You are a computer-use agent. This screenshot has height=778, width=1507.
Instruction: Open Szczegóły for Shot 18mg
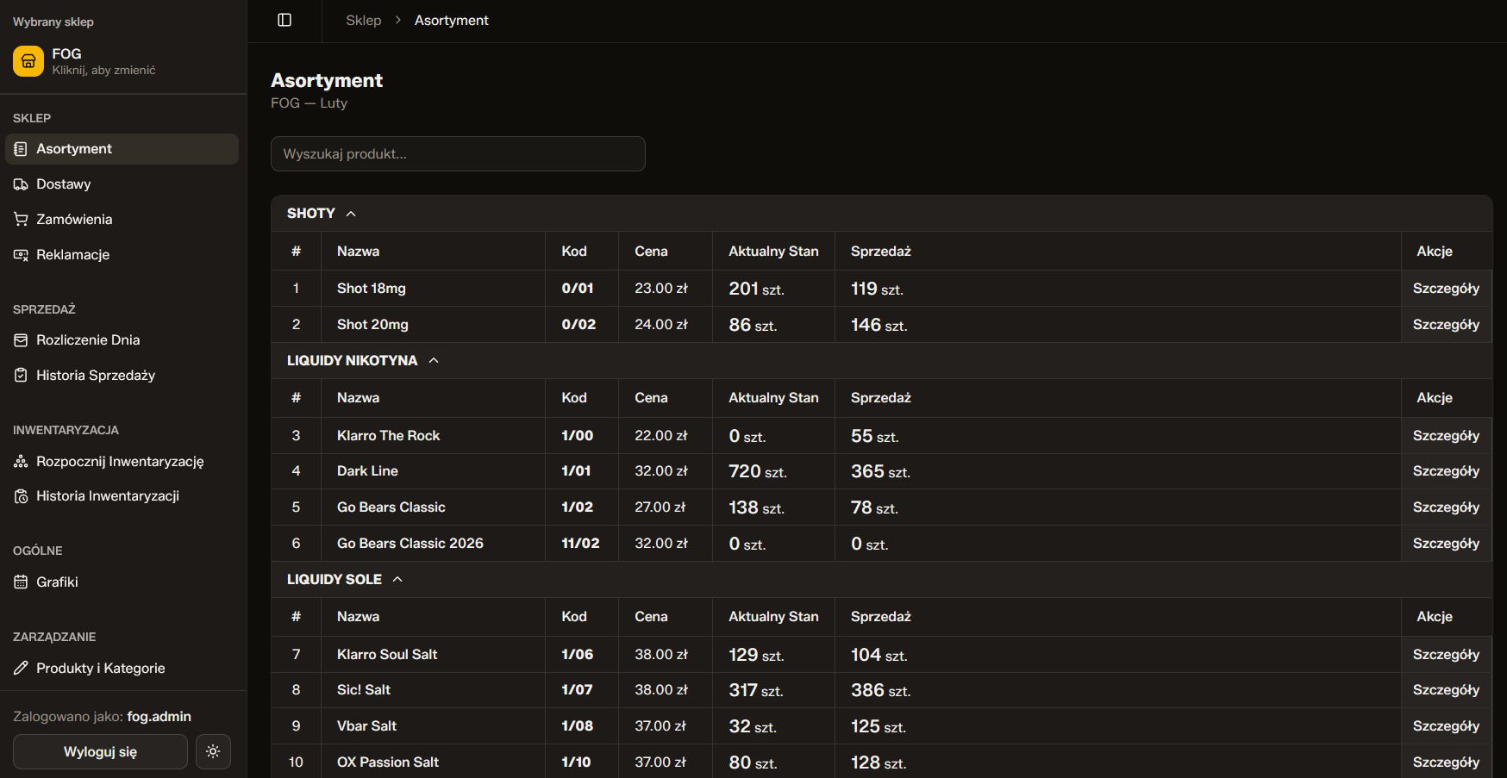tap(1445, 289)
